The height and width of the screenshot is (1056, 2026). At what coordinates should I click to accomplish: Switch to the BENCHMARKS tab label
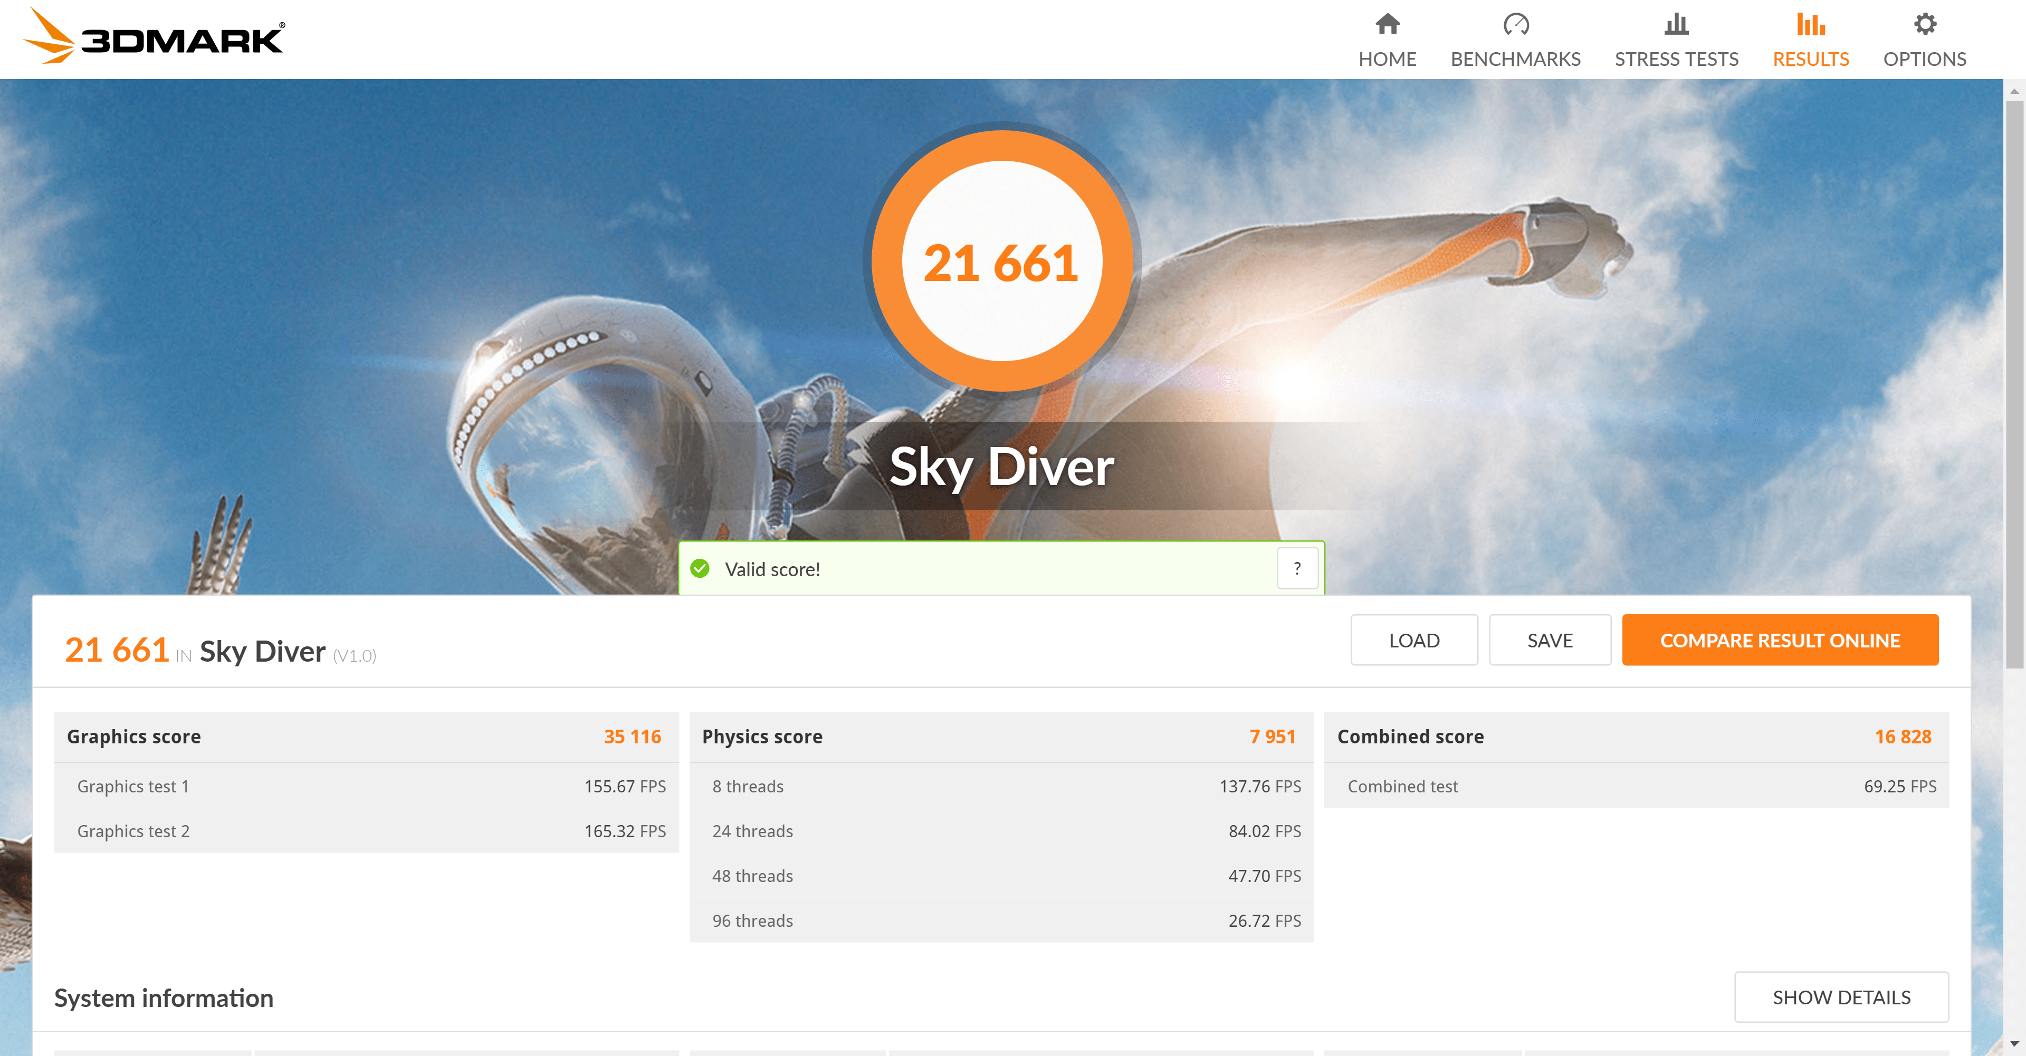[x=1515, y=59]
